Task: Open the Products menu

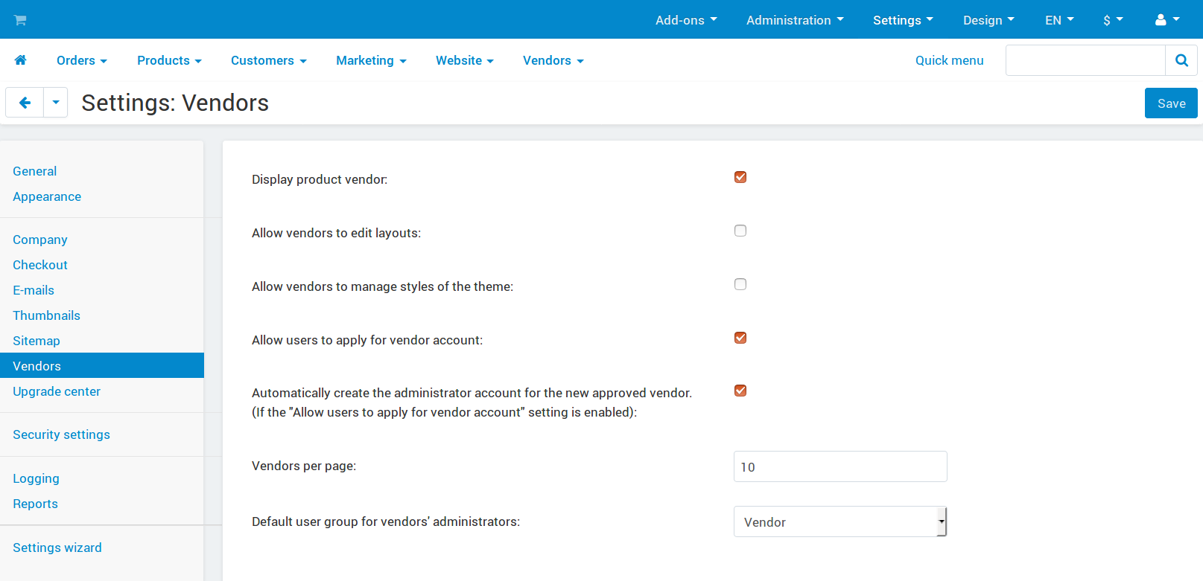Action: coord(169,60)
